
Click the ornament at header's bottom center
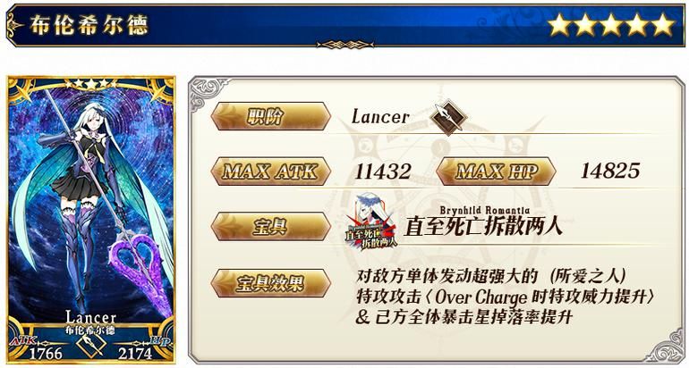coord(344,45)
